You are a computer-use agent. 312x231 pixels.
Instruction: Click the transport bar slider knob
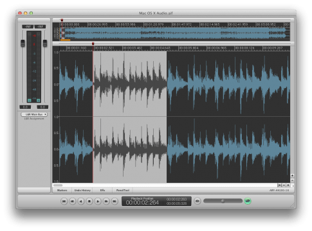click(223, 201)
